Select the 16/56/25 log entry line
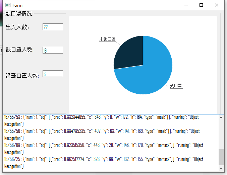The height and width of the screenshot is (175, 227). click(101, 160)
